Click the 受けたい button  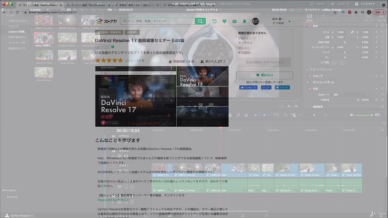[x=264, y=75]
